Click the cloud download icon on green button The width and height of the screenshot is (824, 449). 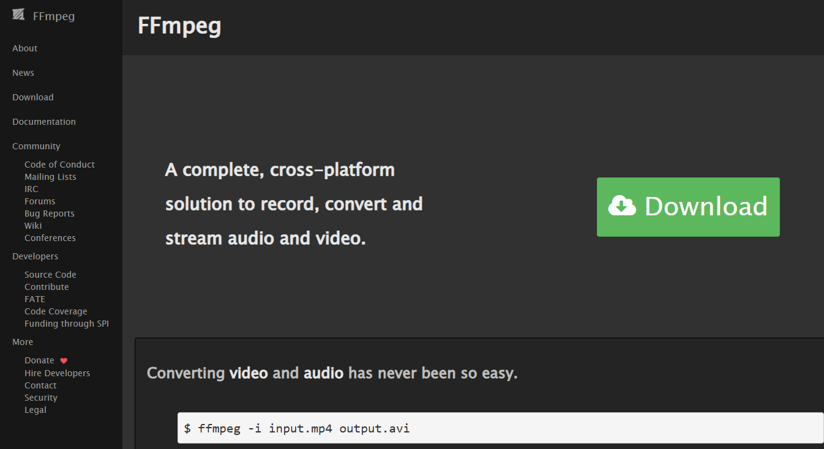pyautogui.click(x=623, y=206)
